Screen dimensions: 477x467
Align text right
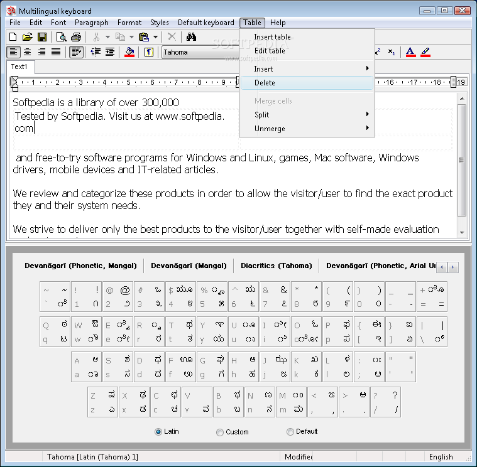click(x=41, y=52)
